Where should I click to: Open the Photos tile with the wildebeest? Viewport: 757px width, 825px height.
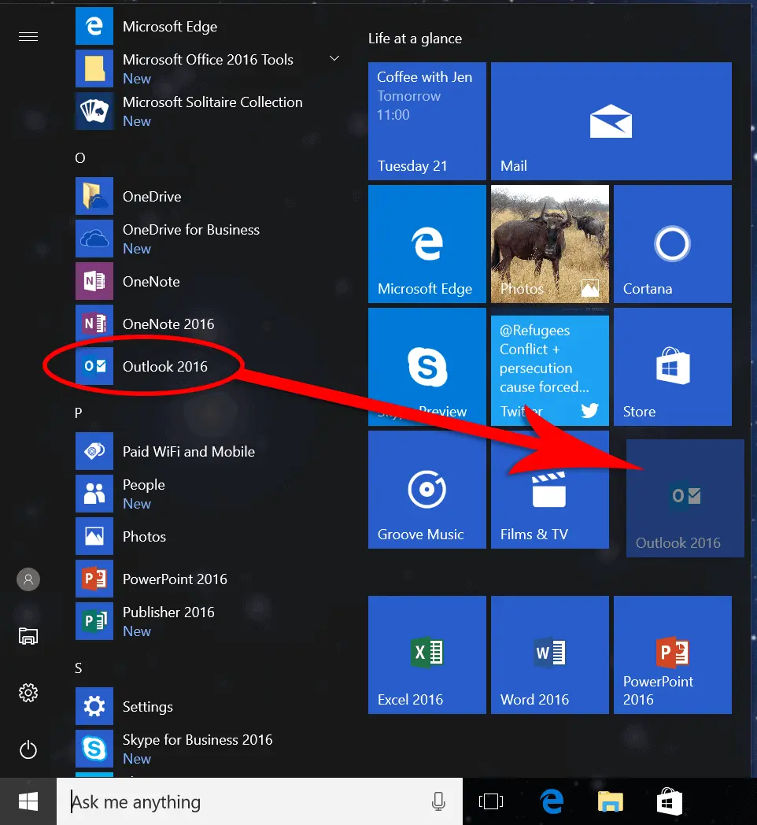pos(550,243)
